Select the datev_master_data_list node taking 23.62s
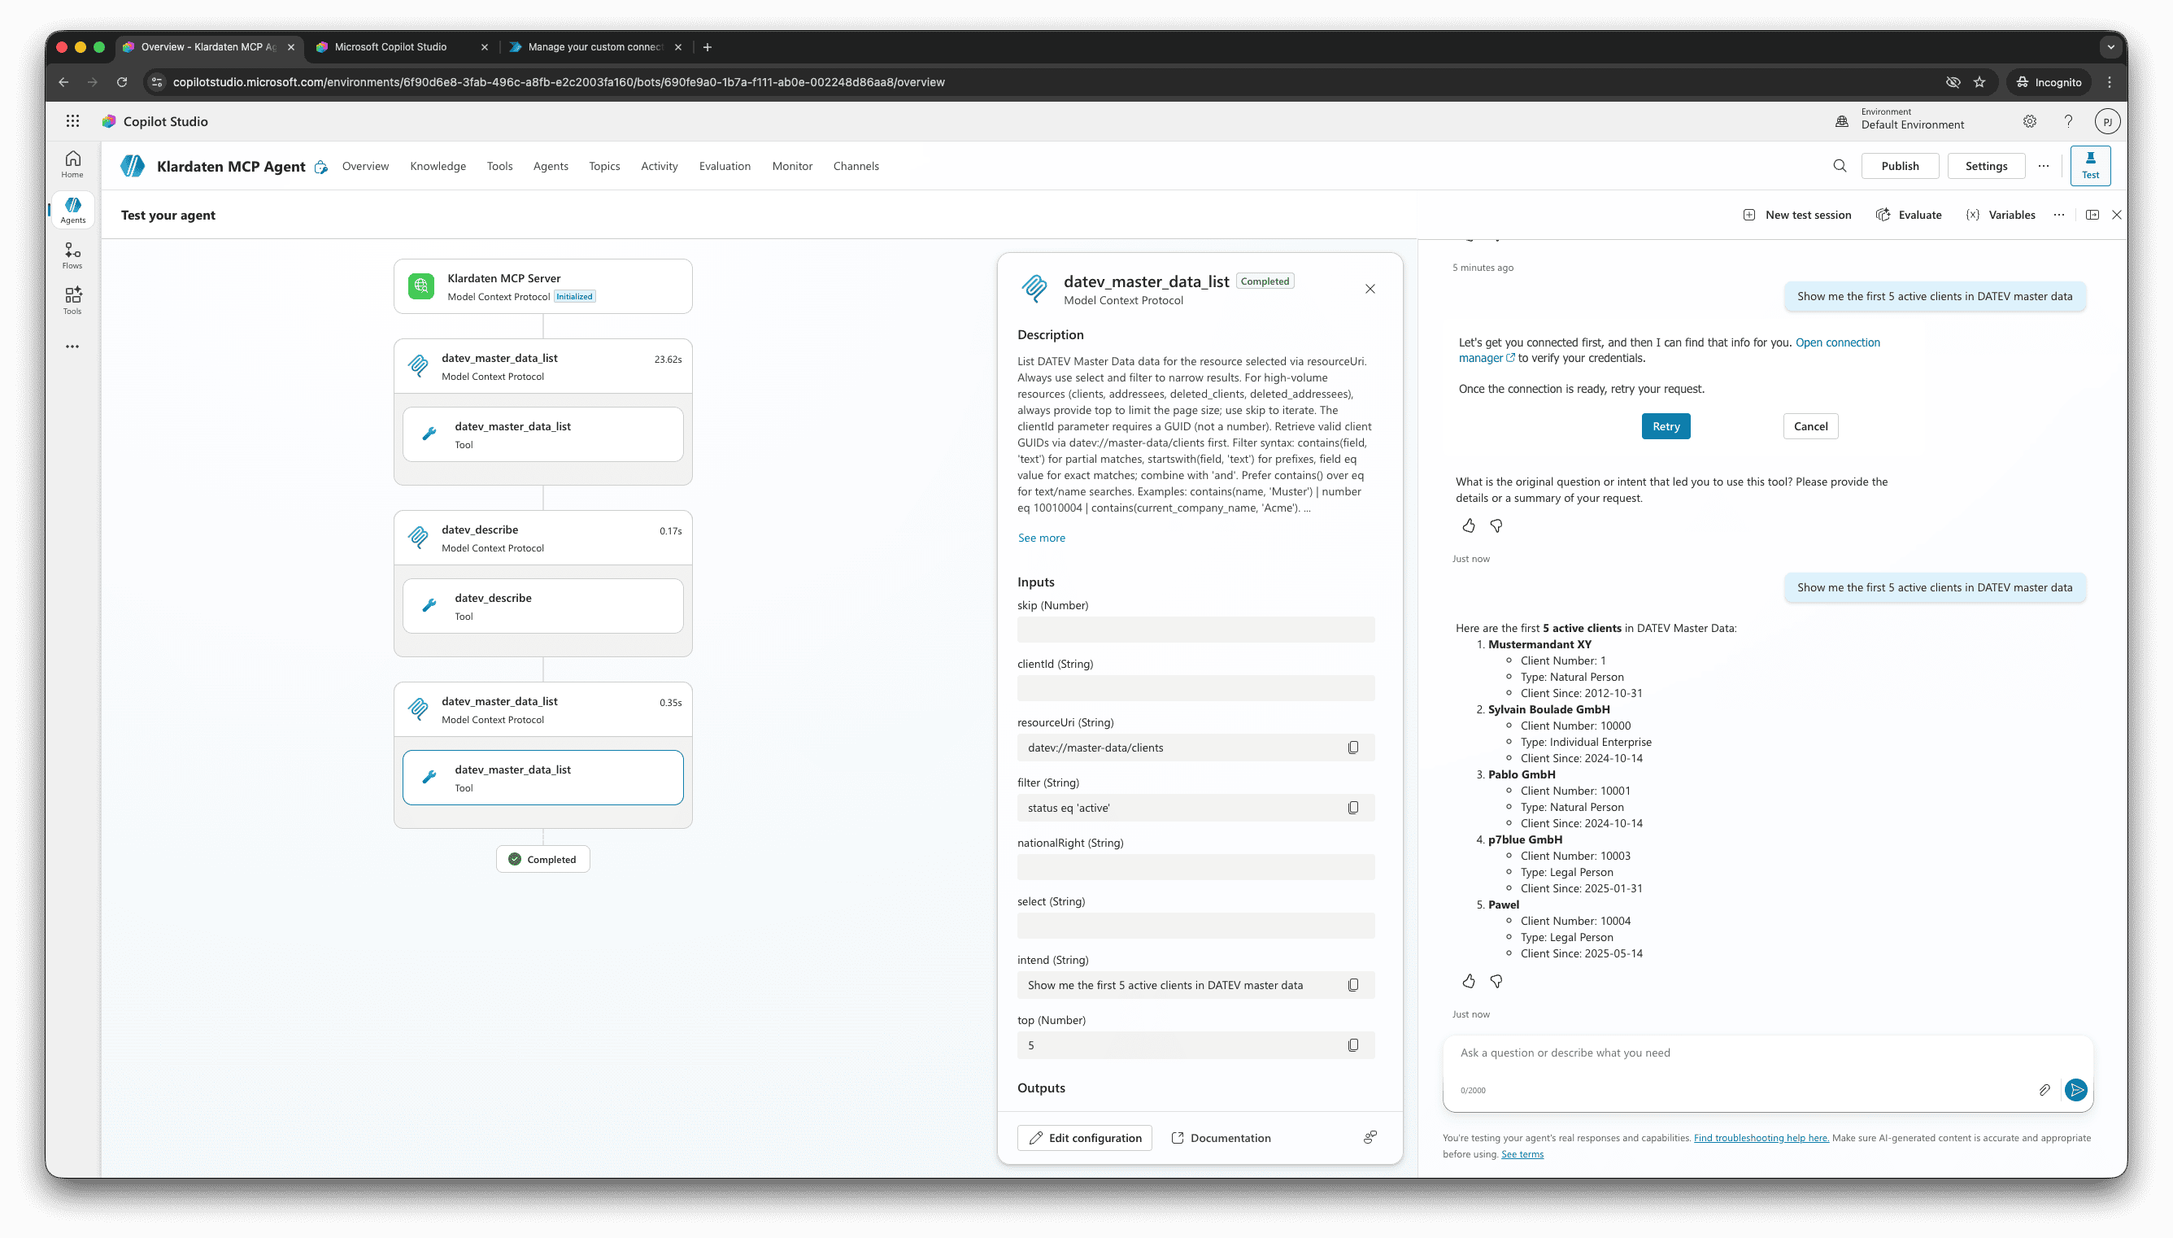The image size is (2173, 1238). (x=542, y=367)
